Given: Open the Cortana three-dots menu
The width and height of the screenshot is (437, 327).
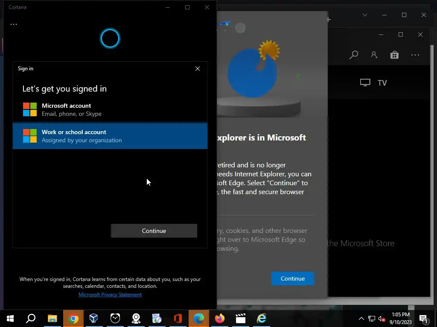Looking at the screenshot, I should point(13,24).
